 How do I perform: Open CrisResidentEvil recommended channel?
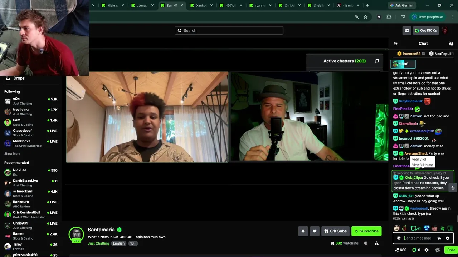[31, 215]
